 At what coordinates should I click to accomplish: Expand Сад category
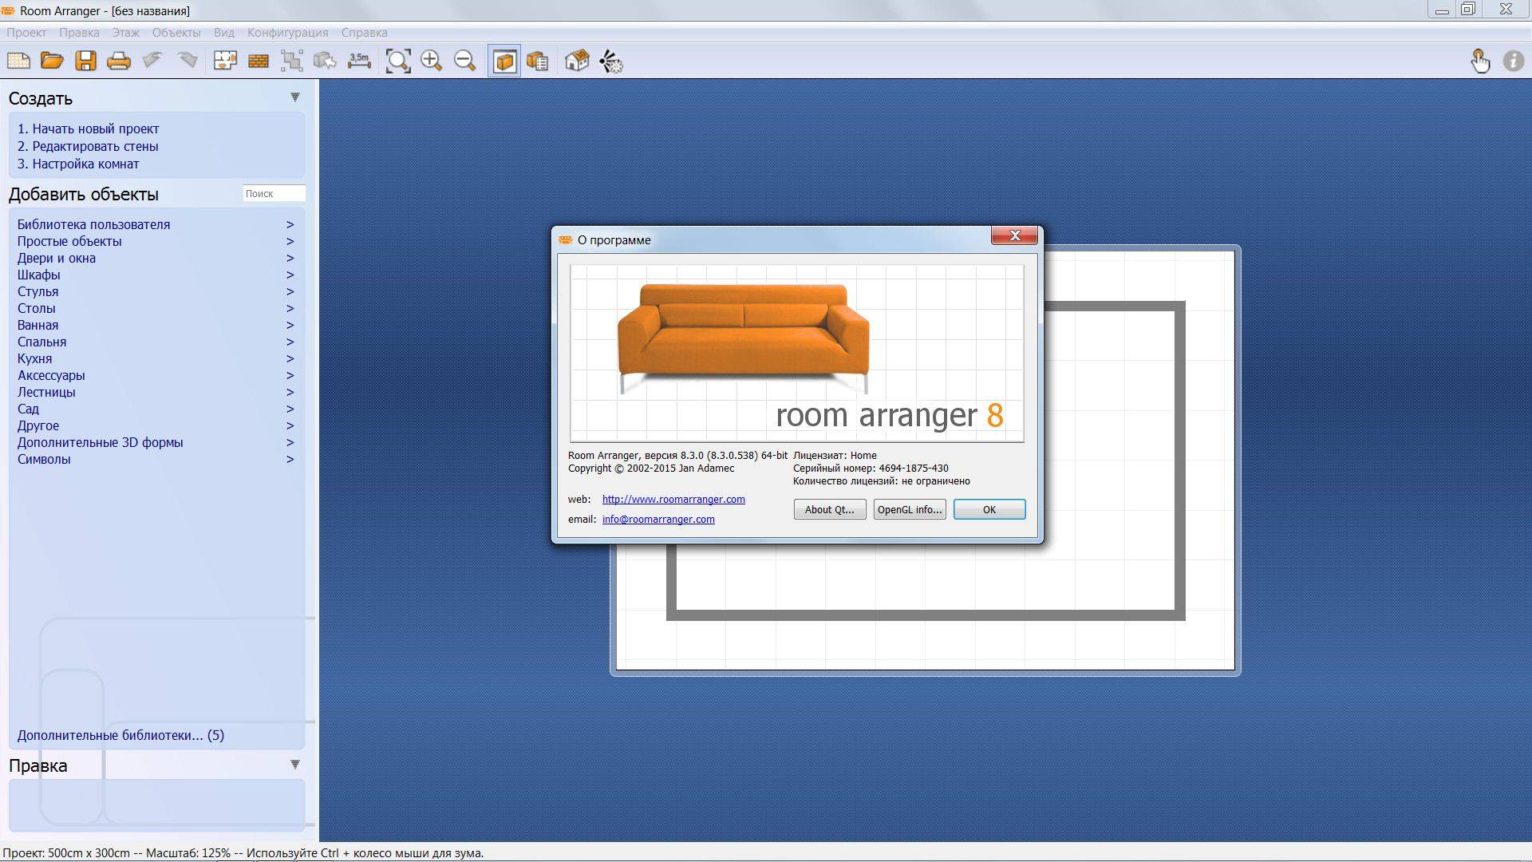click(x=156, y=409)
